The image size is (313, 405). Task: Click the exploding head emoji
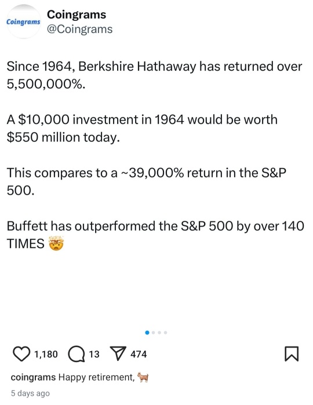pos(56,243)
